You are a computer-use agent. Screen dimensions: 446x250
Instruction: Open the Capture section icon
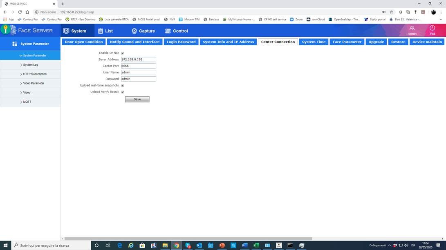point(134,31)
